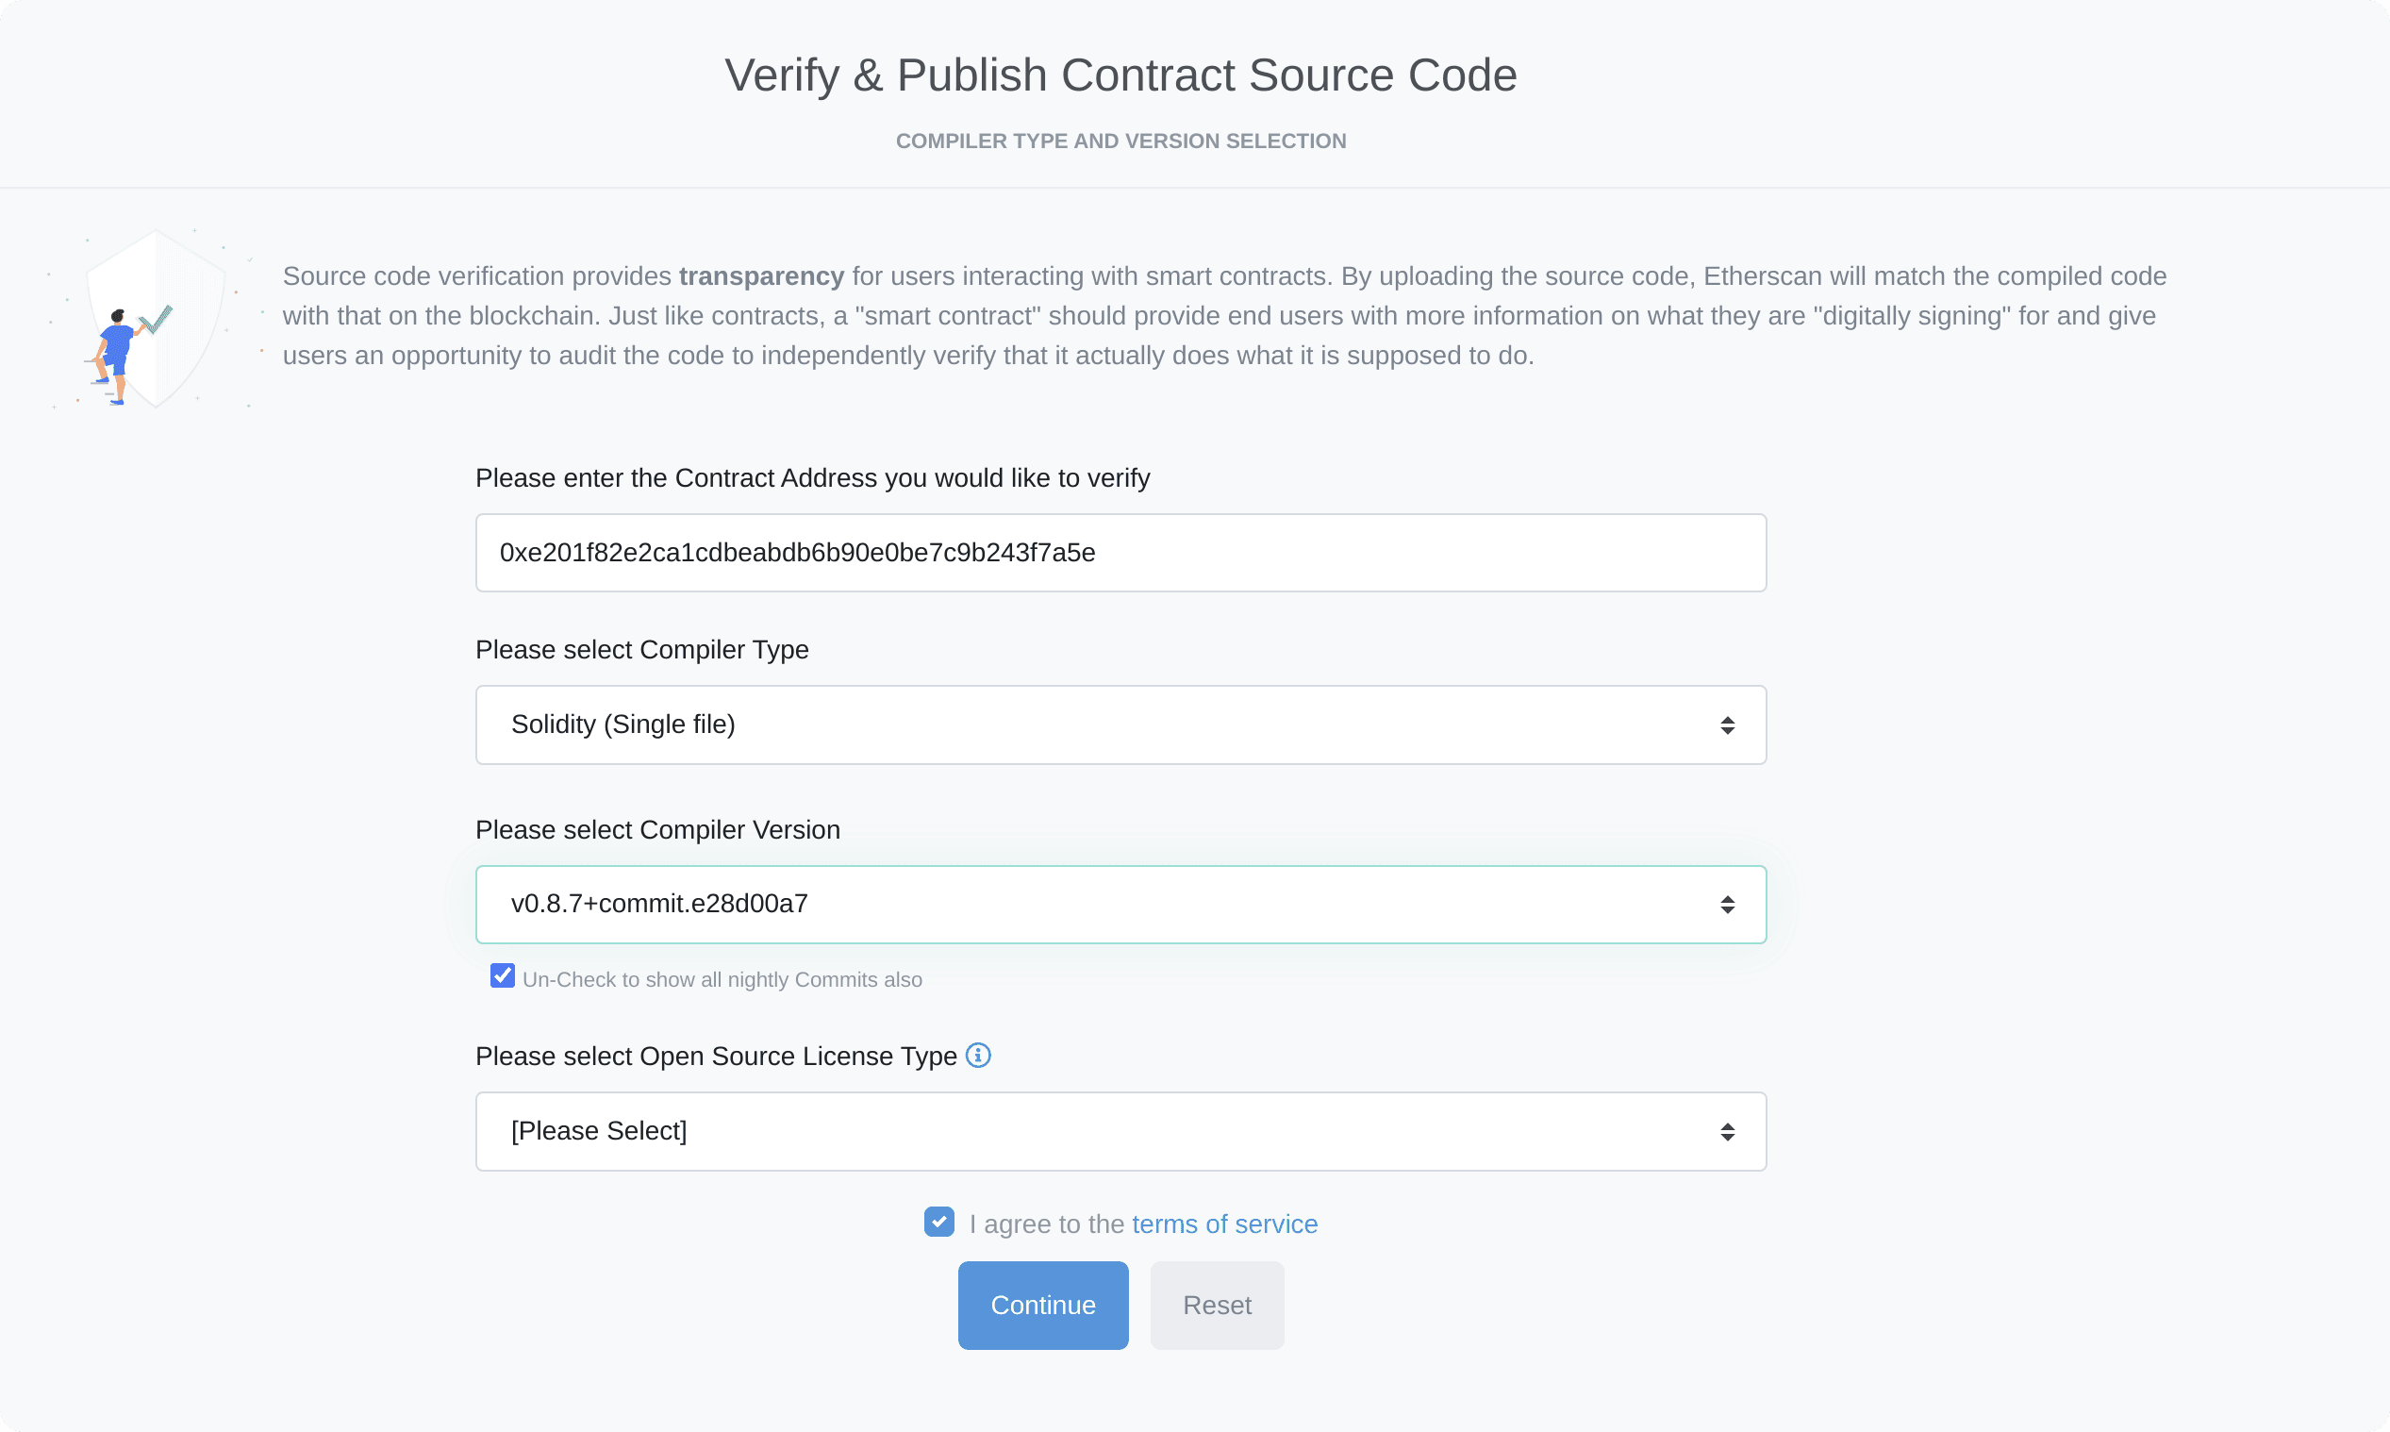Focus the Contract Address input field
2390x1432 pixels.
[x=1119, y=553]
